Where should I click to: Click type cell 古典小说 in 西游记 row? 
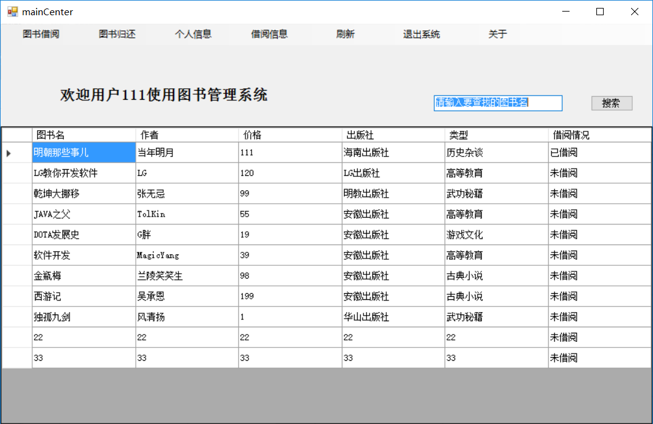point(496,296)
